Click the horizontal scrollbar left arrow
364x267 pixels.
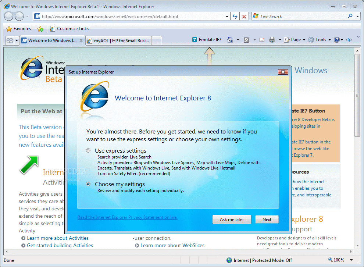[x=7, y=252]
